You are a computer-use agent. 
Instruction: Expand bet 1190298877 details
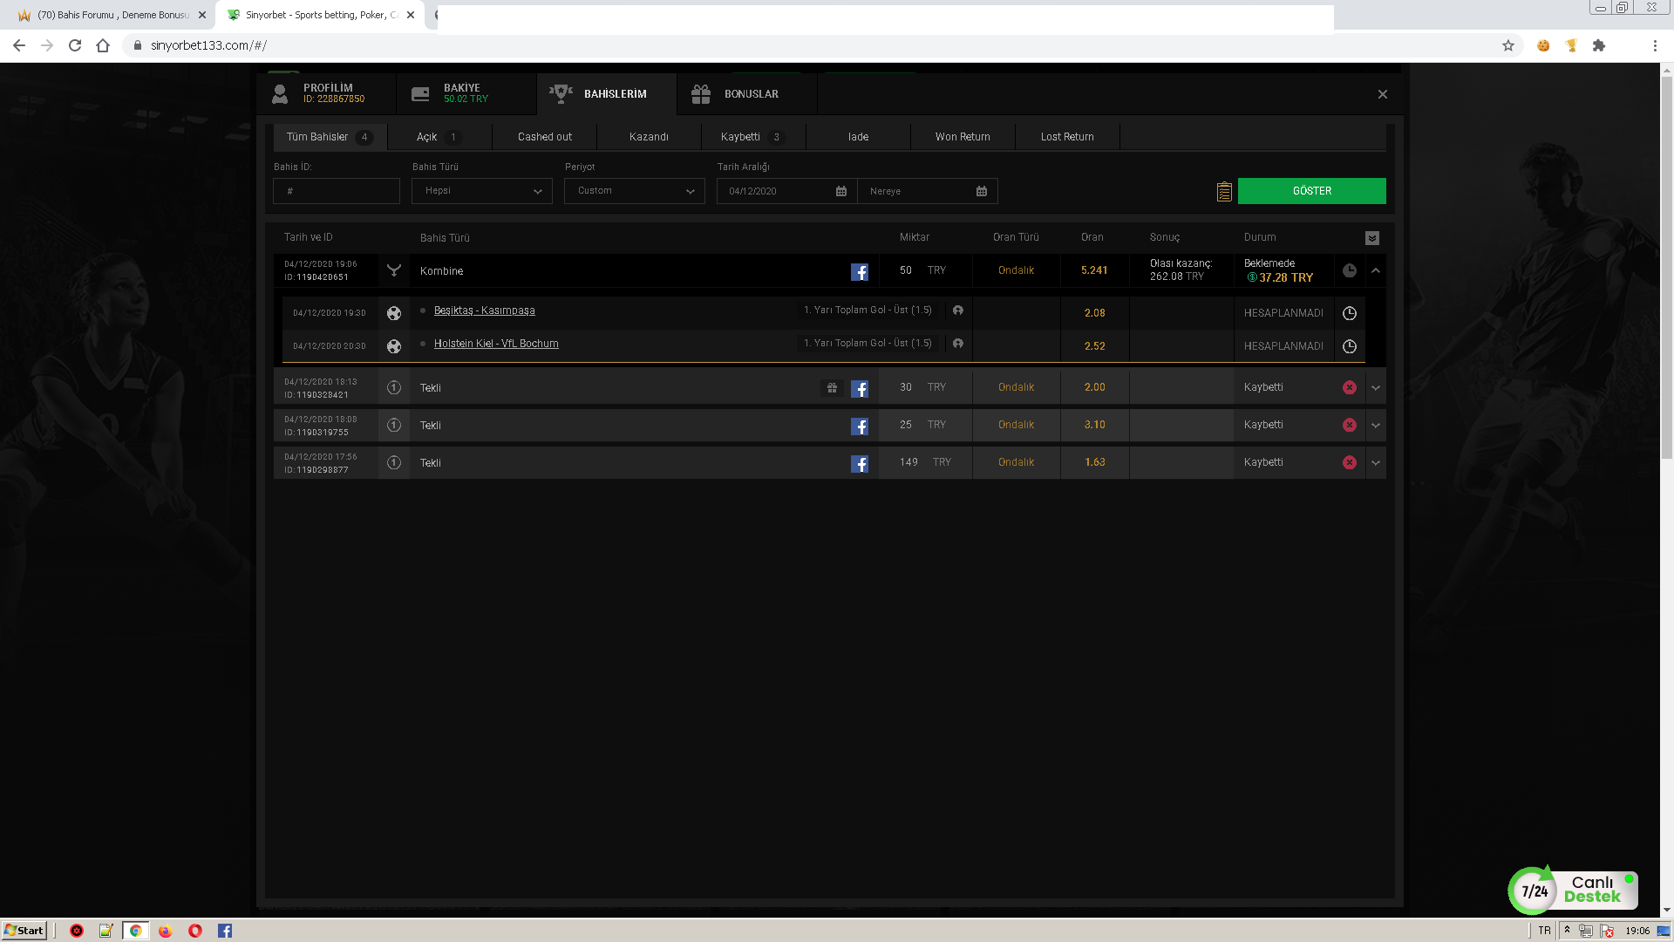[x=1375, y=463]
